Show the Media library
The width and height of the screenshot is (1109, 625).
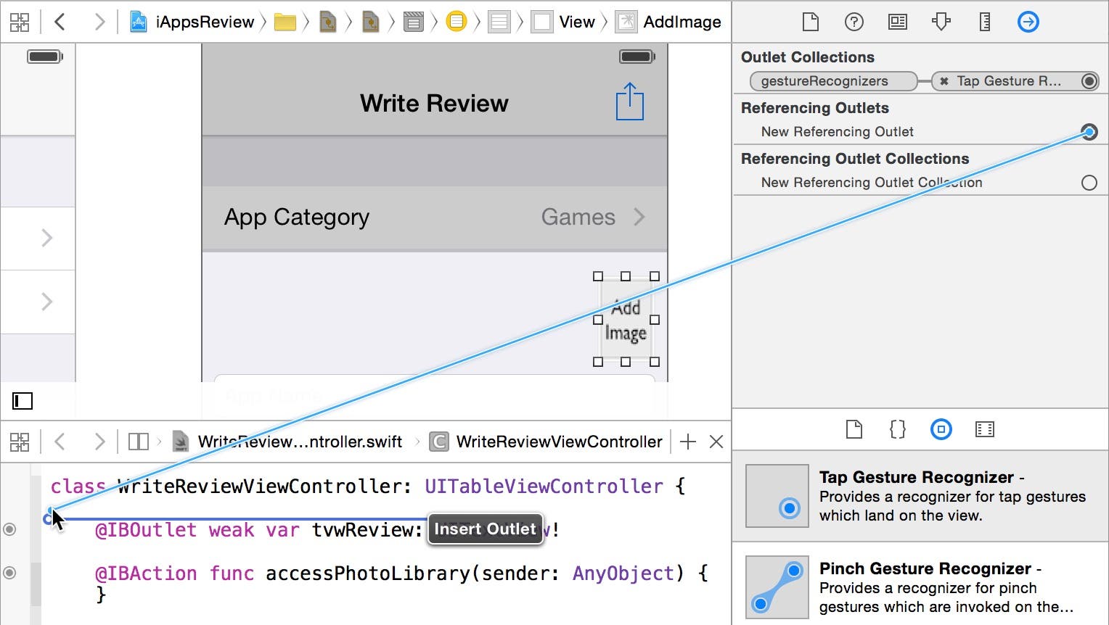click(985, 429)
